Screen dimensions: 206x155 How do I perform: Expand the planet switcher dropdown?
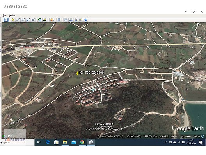[x=52, y=20]
